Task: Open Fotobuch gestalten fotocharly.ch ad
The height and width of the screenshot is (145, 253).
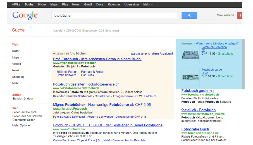Action: [197, 91]
